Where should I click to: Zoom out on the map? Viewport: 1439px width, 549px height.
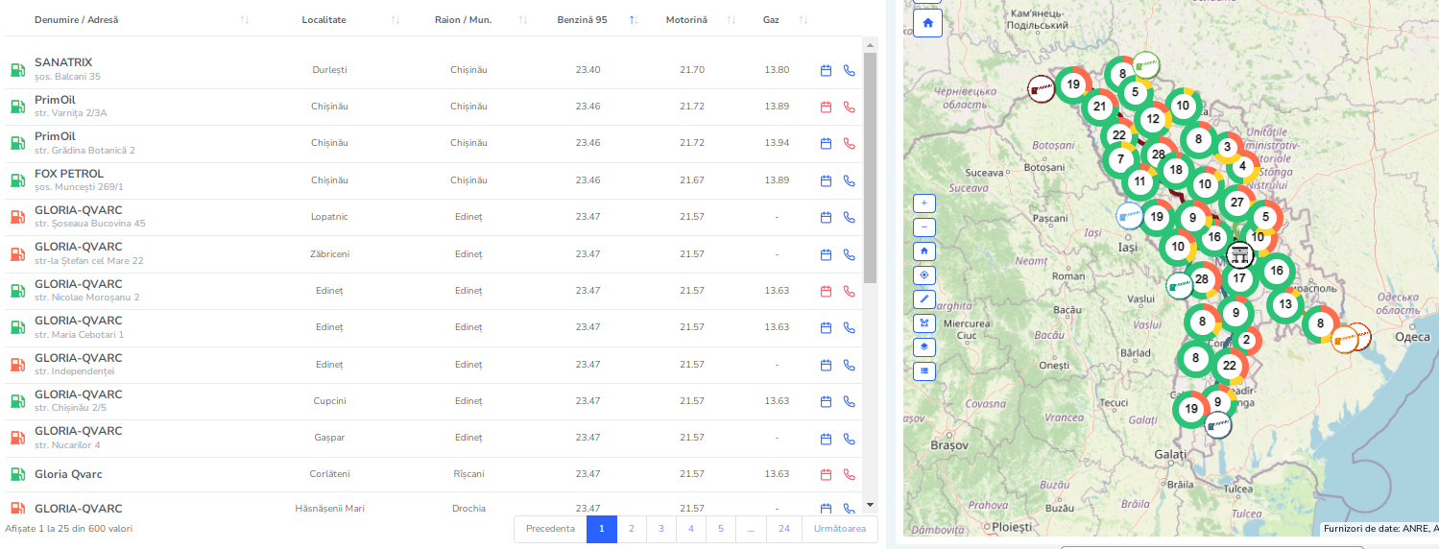pos(924,227)
